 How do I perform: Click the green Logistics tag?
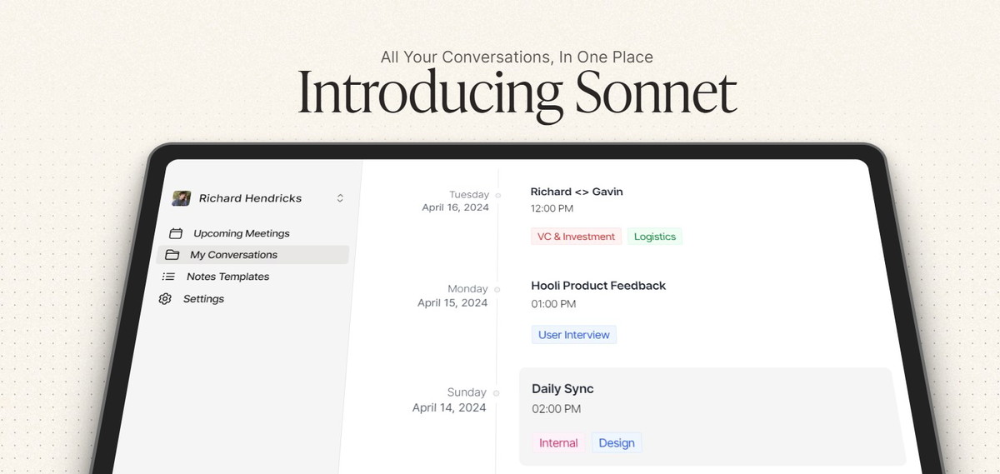(655, 237)
